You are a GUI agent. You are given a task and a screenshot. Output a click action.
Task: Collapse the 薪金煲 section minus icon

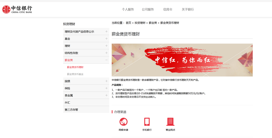tap(106, 60)
